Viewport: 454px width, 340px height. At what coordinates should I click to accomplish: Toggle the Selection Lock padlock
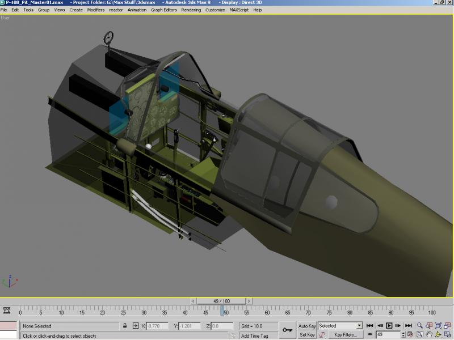tap(125, 326)
